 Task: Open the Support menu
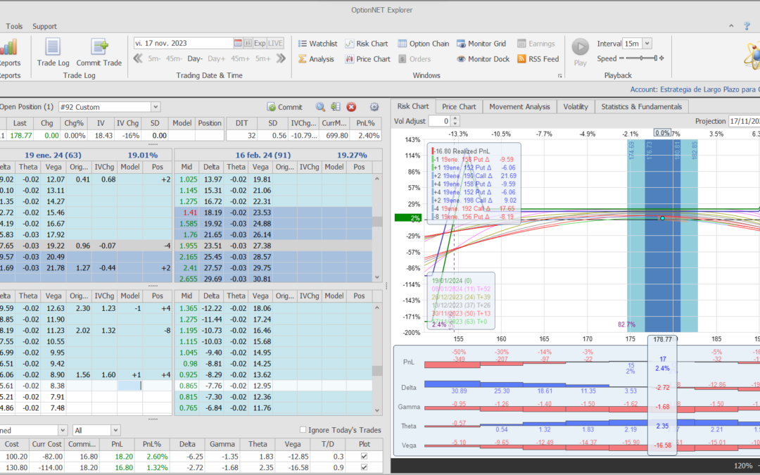tap(44, 26)
